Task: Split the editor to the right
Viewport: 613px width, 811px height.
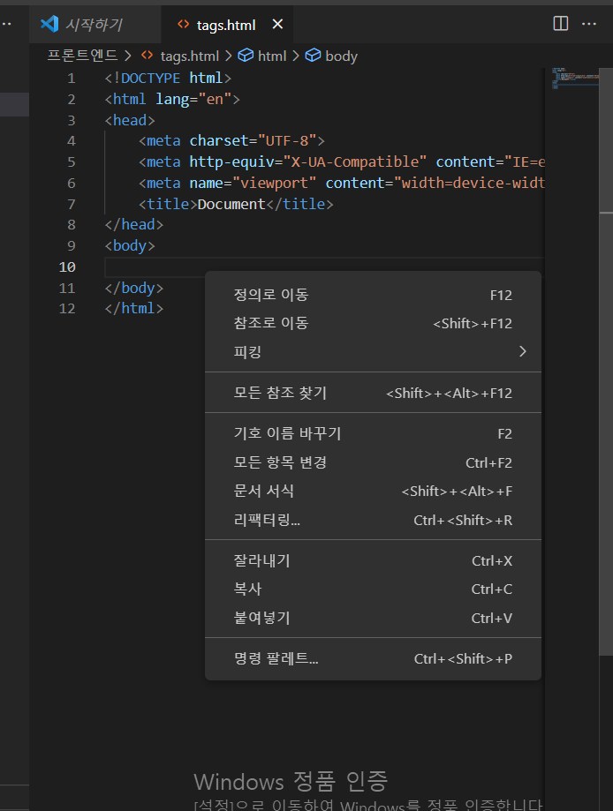Action: [x=561, y=23]
